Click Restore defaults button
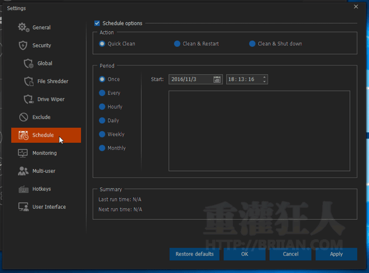The height and width of the screenshot is (273, 369). [x=195, y=254]
